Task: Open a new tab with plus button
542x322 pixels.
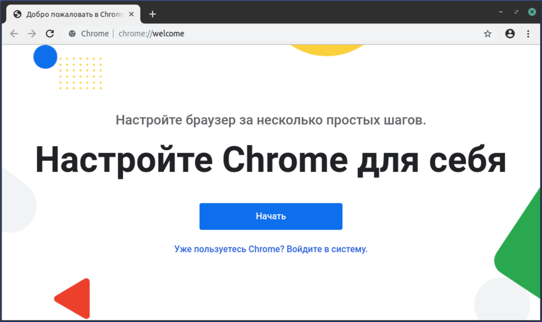Action: tap(153, 14)
